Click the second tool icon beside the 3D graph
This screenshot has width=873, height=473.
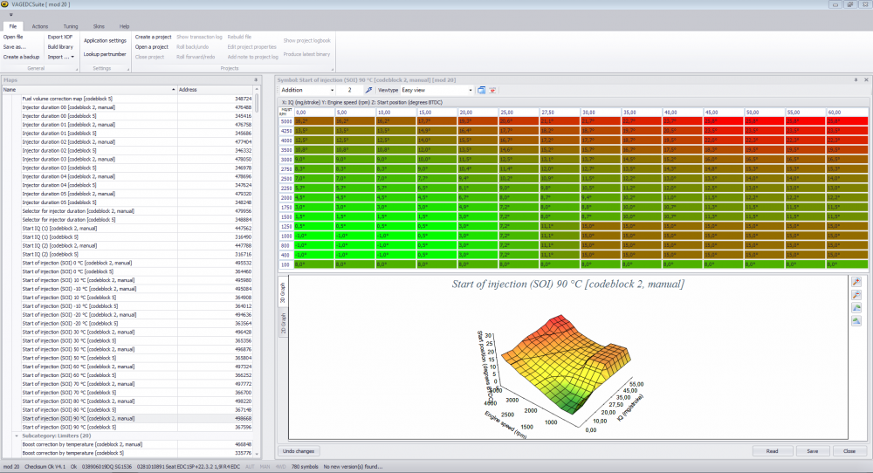855,296
